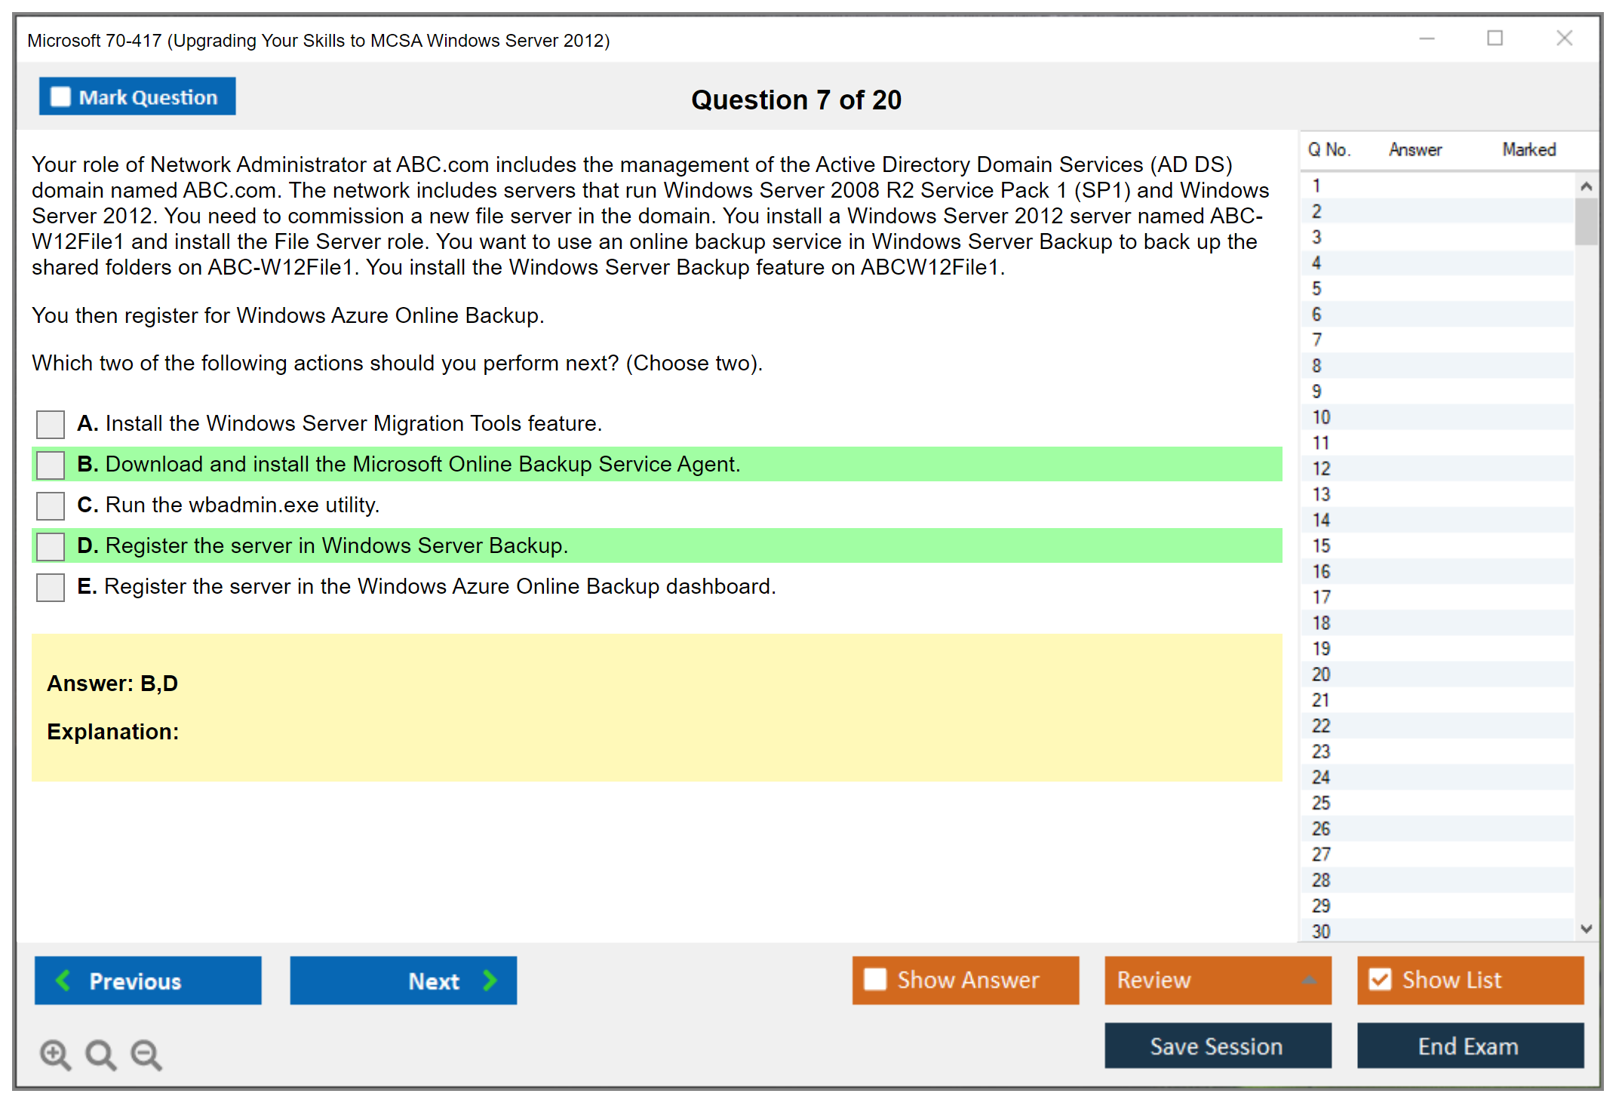Toggle the Mark Question checkbox
Viewport: 1622px width, 1109px height.
[60, 97]
